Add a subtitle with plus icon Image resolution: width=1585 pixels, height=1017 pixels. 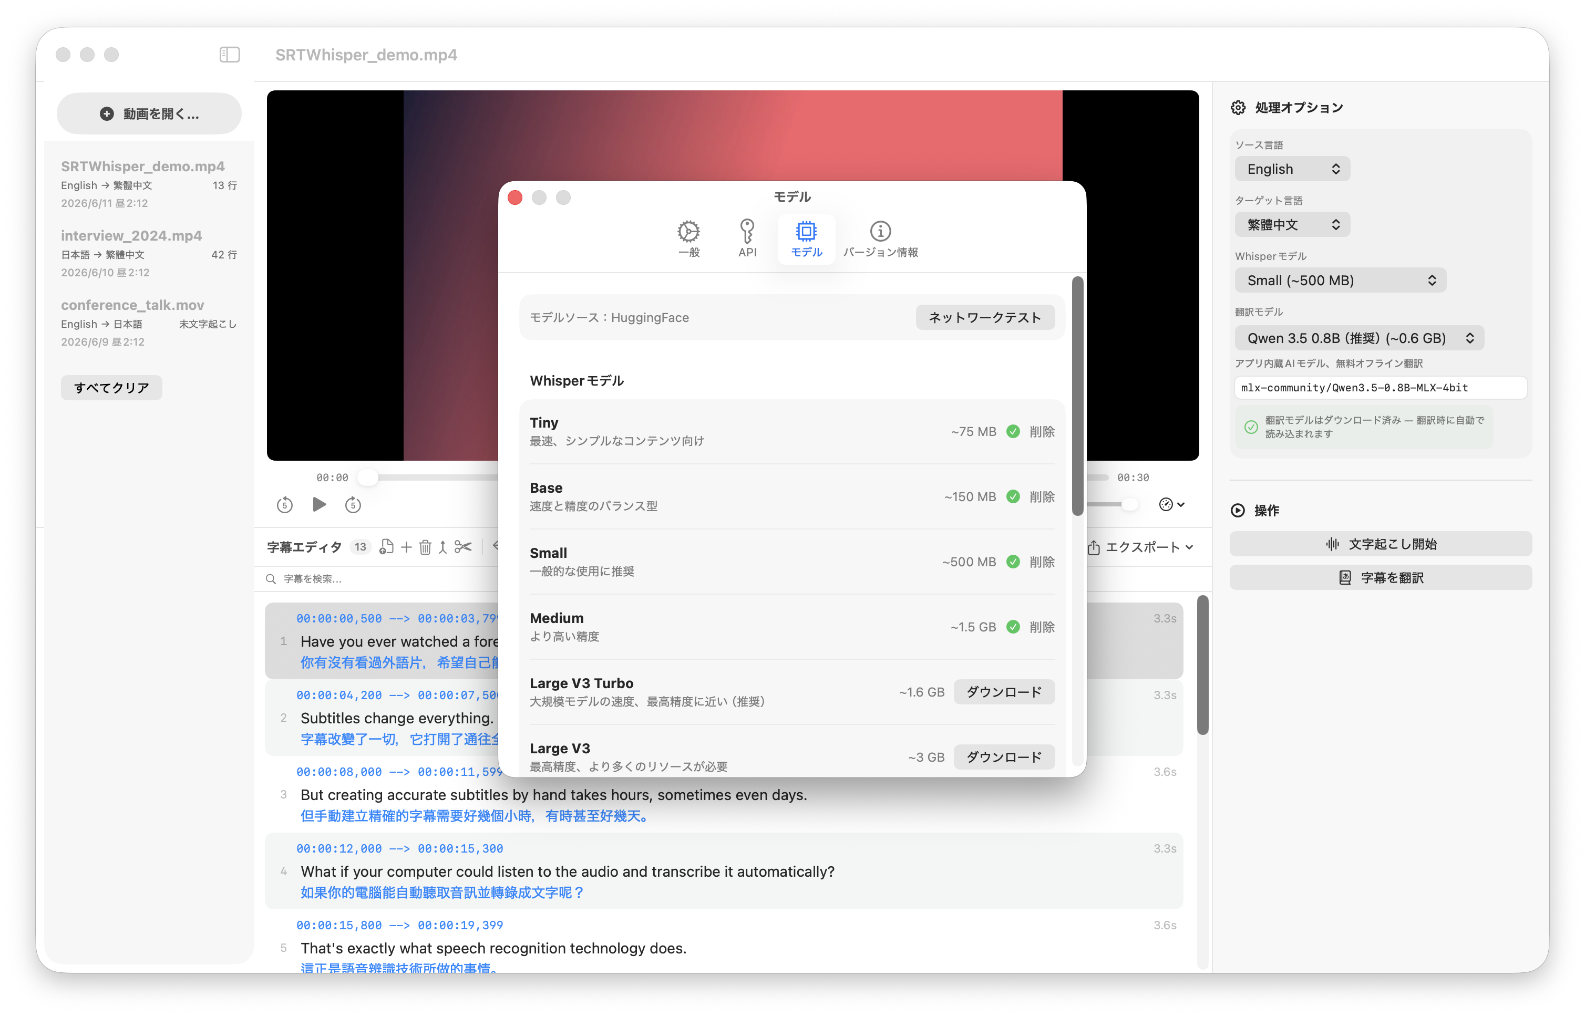406,547
